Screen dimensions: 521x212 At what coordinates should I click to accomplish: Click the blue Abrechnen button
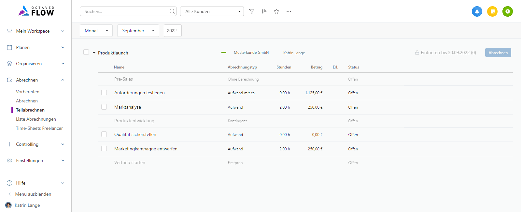pos(498,53)
